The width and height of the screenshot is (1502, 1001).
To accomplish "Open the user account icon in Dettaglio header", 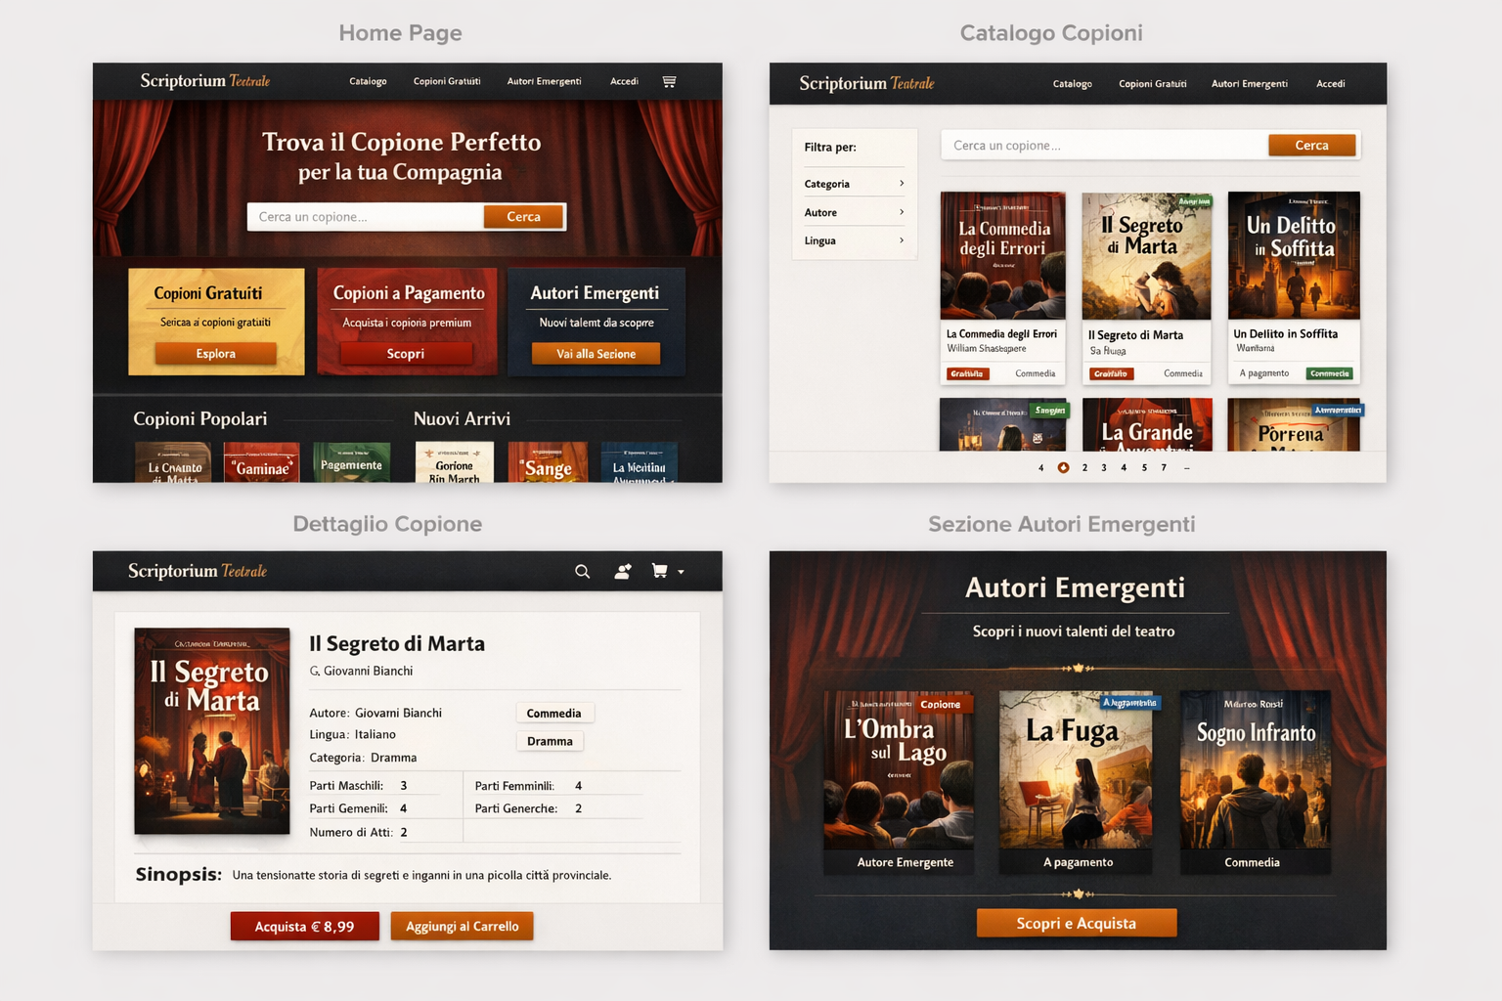I will (622, 572).
